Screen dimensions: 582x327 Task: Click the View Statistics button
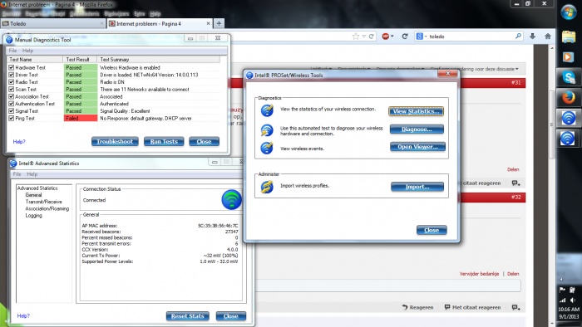[x=416, y=111]
